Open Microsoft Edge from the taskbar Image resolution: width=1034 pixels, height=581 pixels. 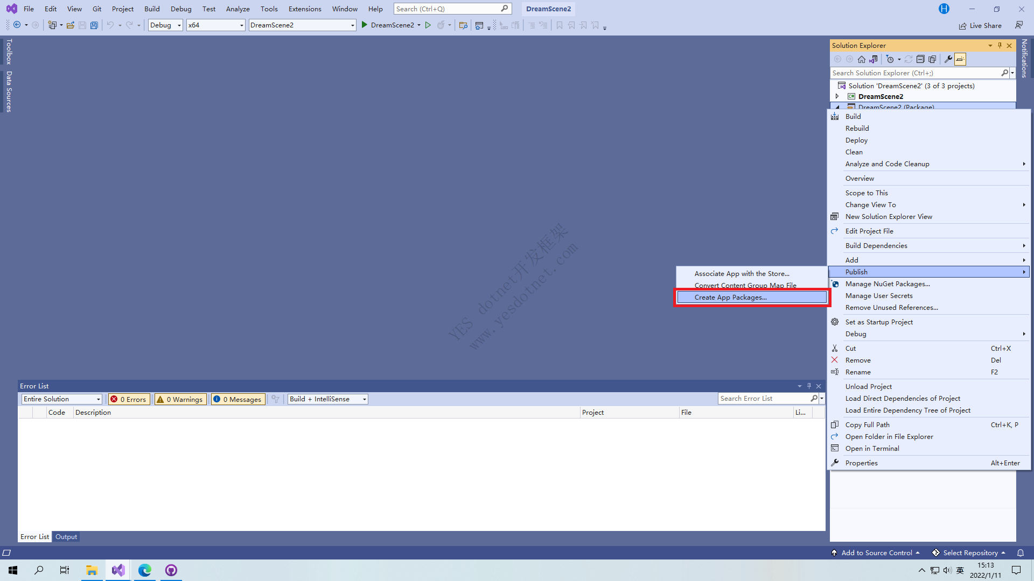pos(144,570)
